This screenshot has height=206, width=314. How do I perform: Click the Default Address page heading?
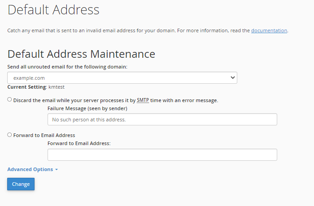pos(53,9)
